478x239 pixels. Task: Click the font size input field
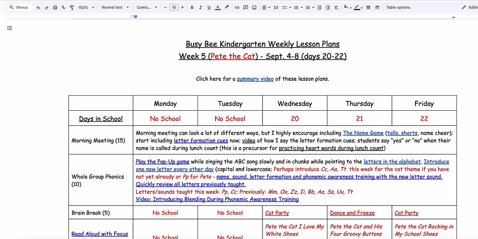[x=174, y=7]
